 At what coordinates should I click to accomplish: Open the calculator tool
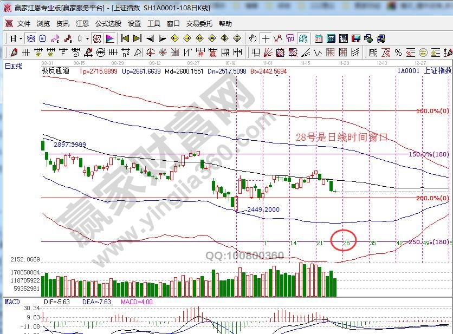(331, 38)
